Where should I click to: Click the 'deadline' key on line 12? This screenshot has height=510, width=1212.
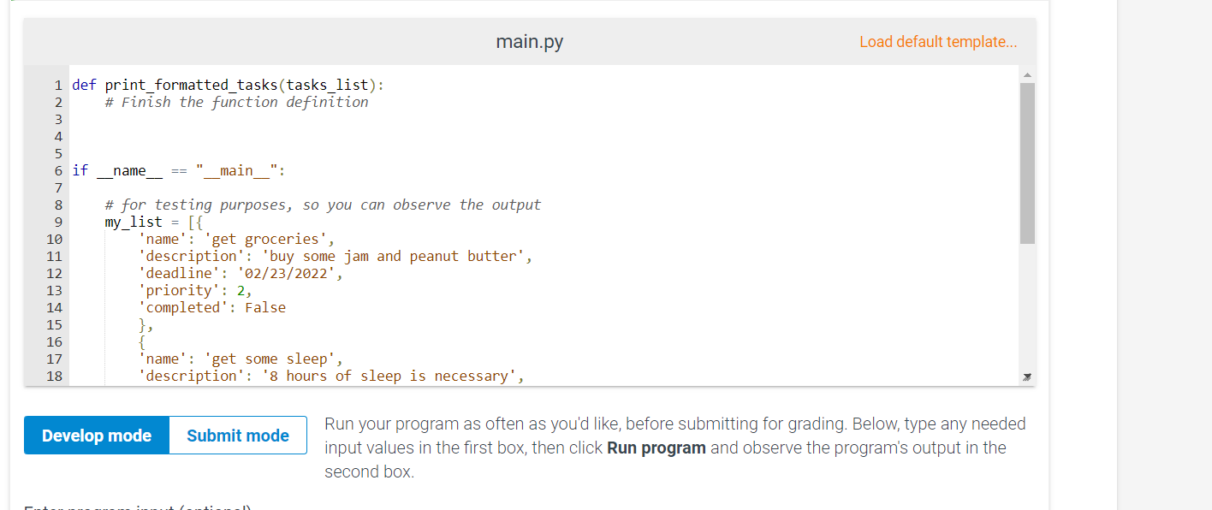click(181, 273)
